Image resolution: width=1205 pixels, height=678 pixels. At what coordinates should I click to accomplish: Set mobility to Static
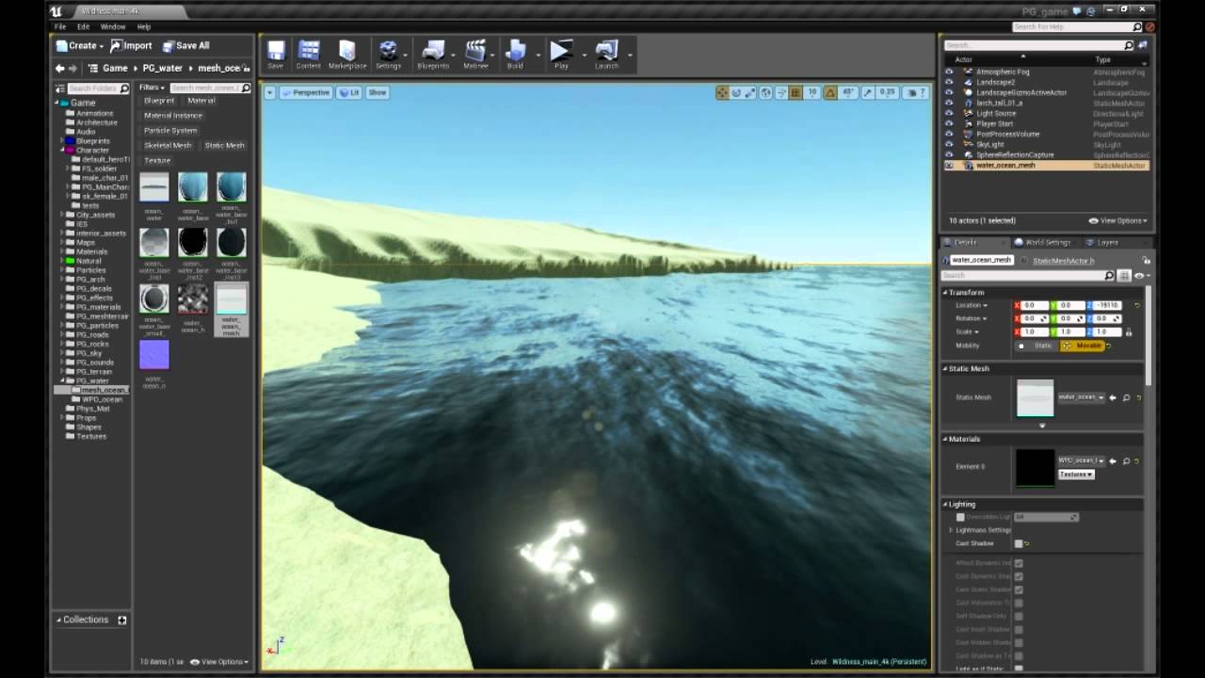[x=1036, y=346]
